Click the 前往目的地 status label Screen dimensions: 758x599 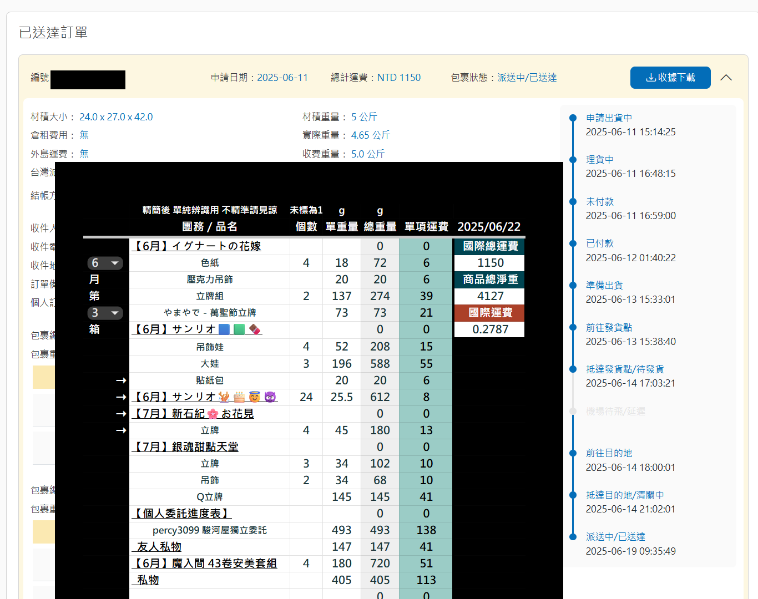click(x=609, y=453)
